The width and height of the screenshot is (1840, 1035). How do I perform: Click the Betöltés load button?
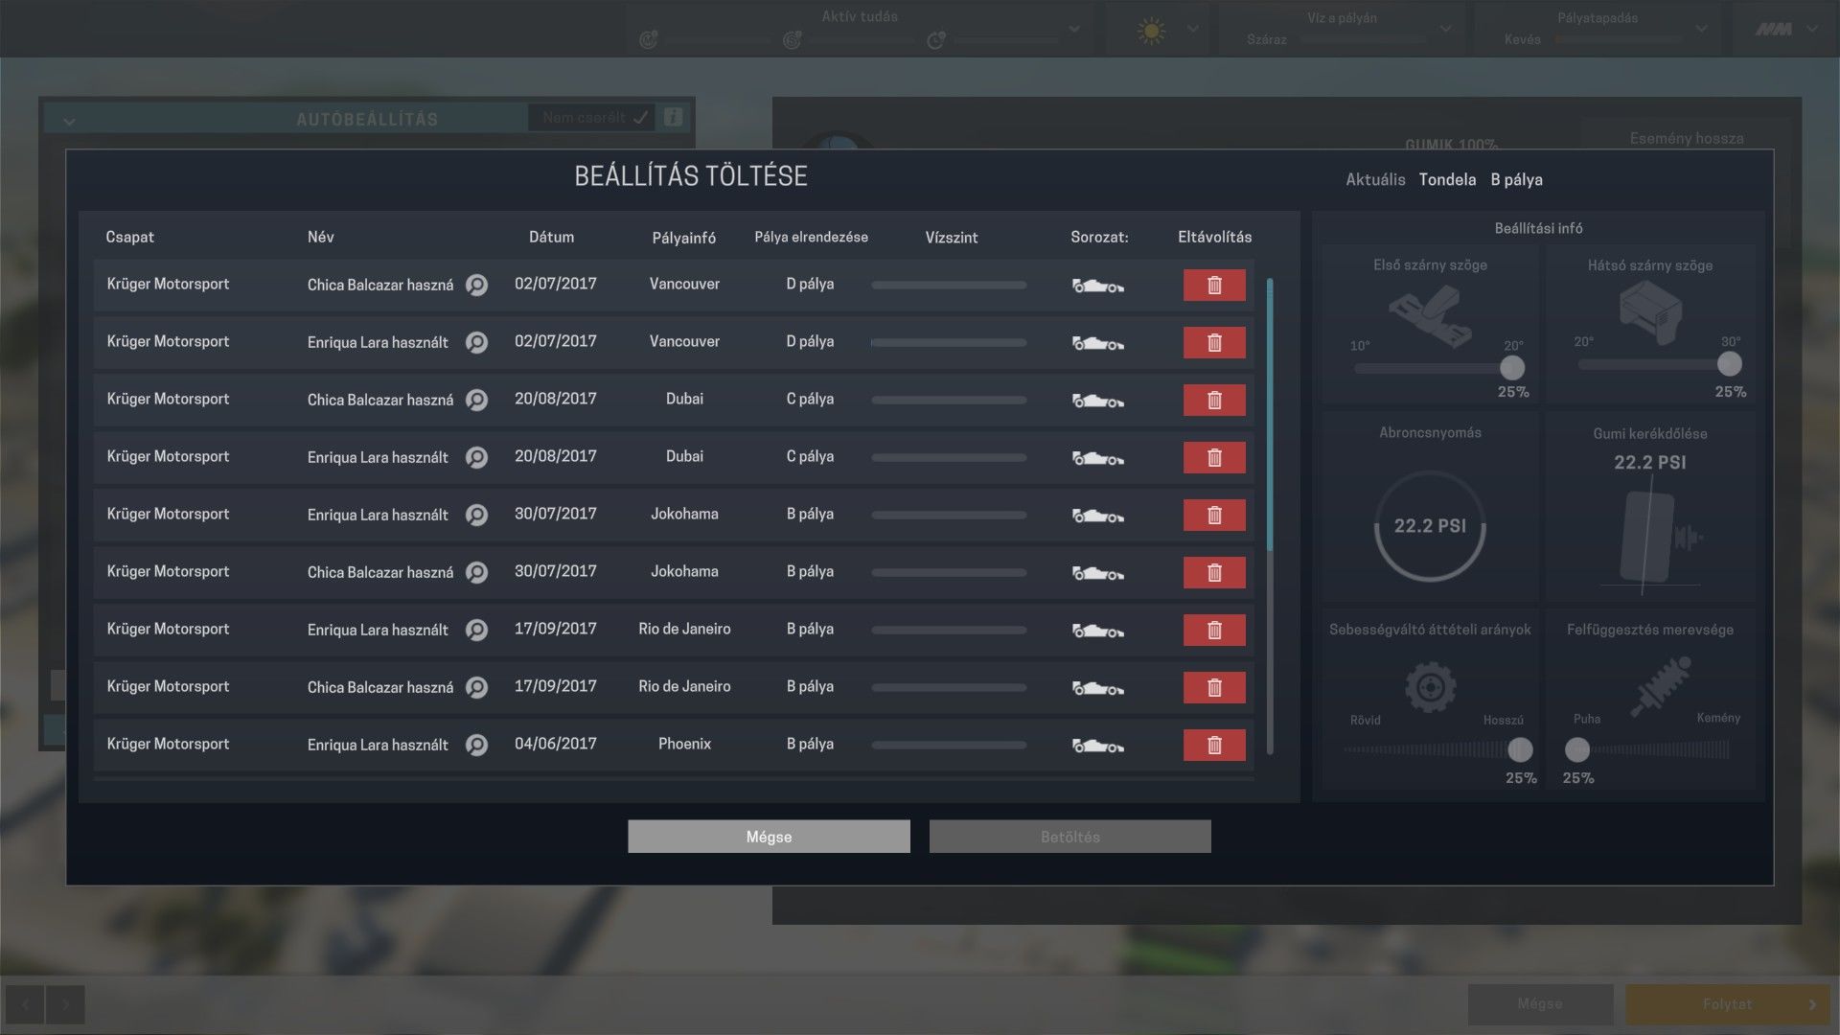click(x=1069, y=837)
